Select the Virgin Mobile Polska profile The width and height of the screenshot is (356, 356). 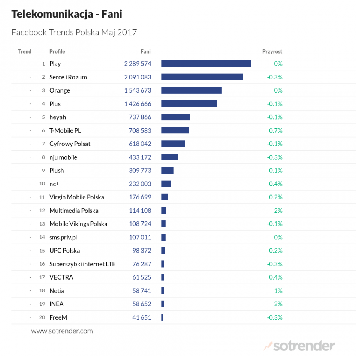(76, 197)
